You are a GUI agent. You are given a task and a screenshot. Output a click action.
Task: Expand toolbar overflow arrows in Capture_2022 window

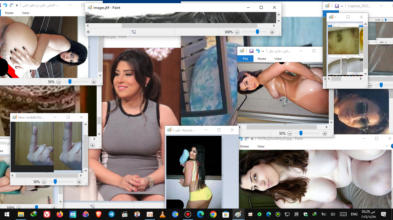[342, 6]
